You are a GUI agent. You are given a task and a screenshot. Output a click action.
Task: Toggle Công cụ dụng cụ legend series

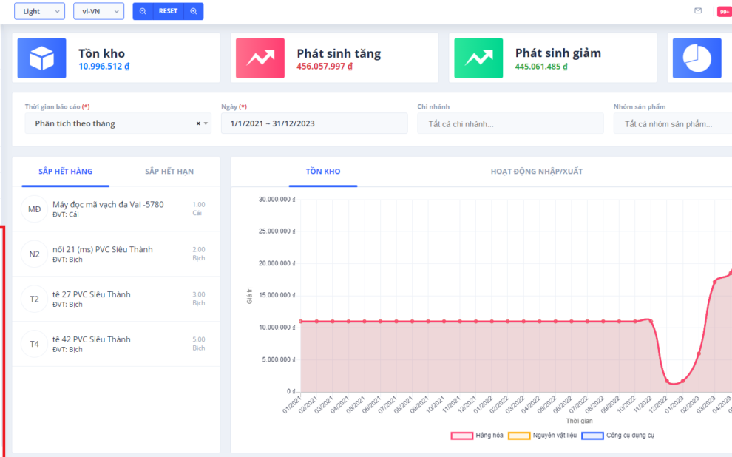[618, 436]
